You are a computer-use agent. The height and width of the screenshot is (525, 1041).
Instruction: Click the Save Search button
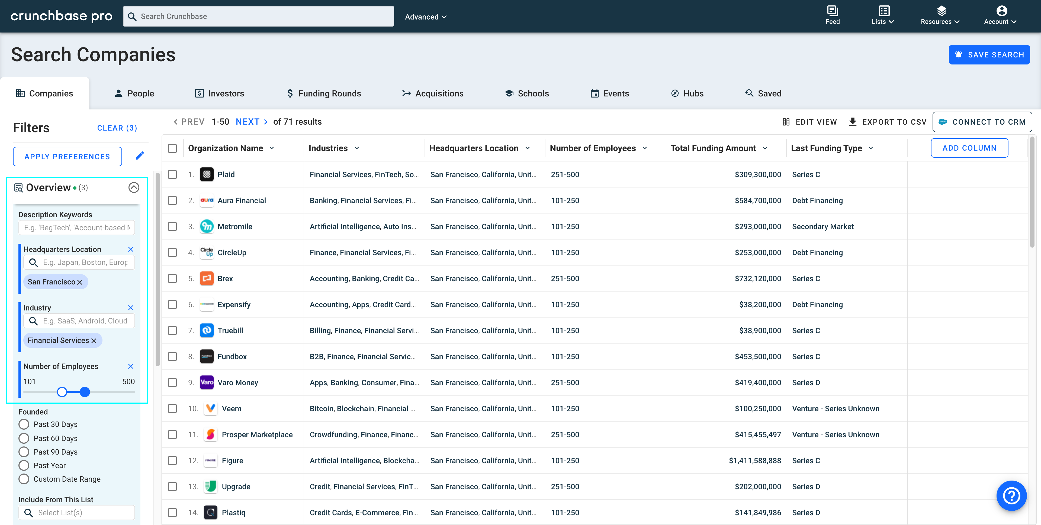tap(989, 54)
